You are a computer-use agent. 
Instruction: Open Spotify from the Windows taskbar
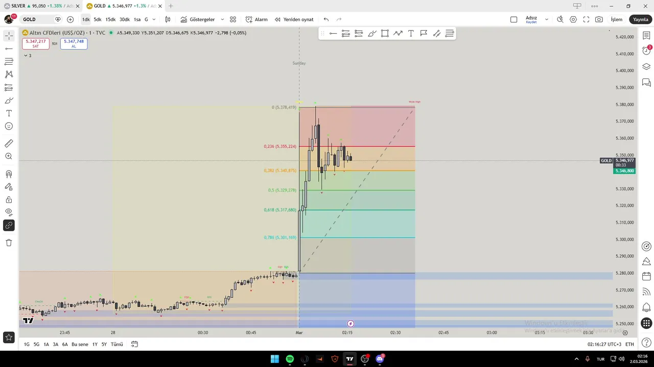pos(290,359)
